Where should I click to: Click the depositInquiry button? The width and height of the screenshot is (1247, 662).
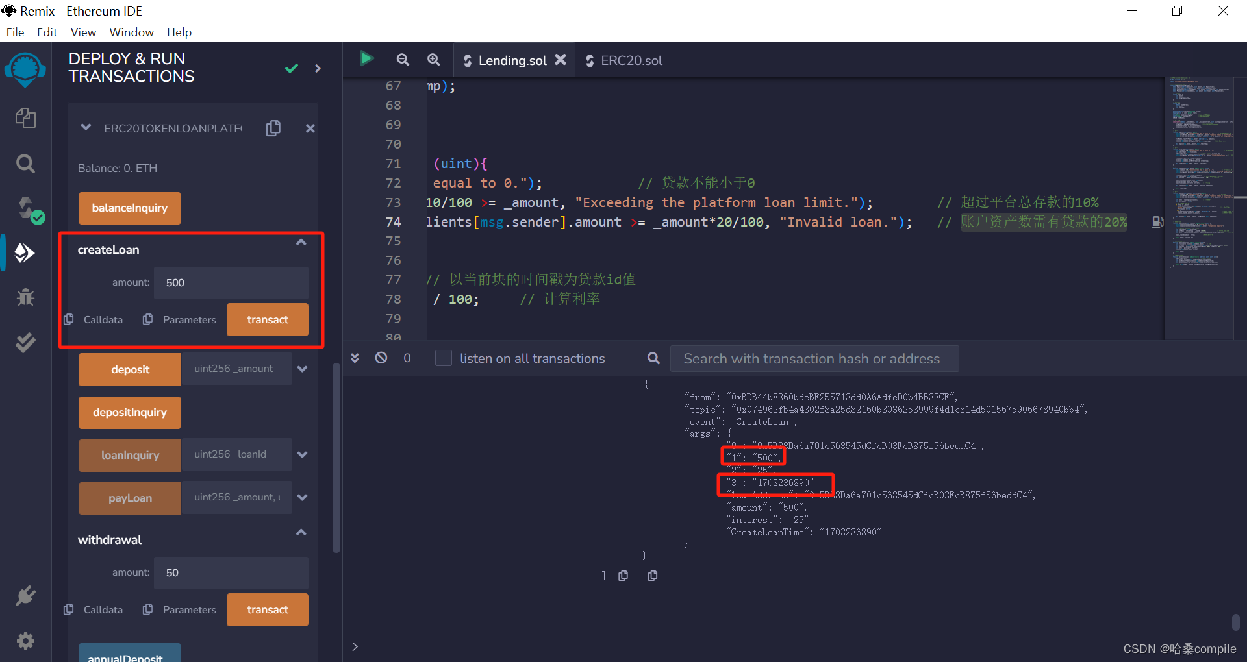pos(130,413)
